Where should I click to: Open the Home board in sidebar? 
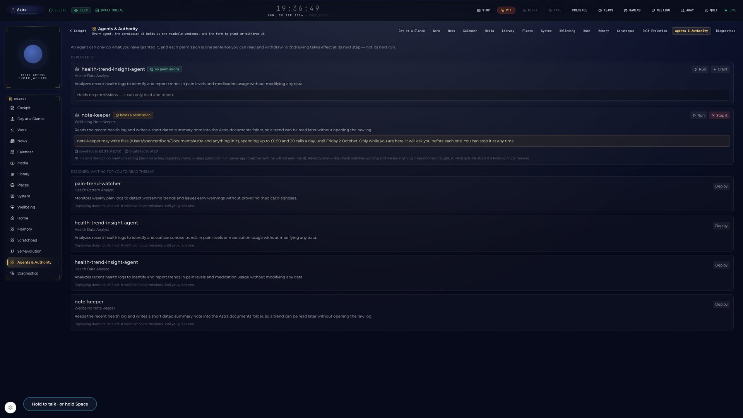pos(33,218)
